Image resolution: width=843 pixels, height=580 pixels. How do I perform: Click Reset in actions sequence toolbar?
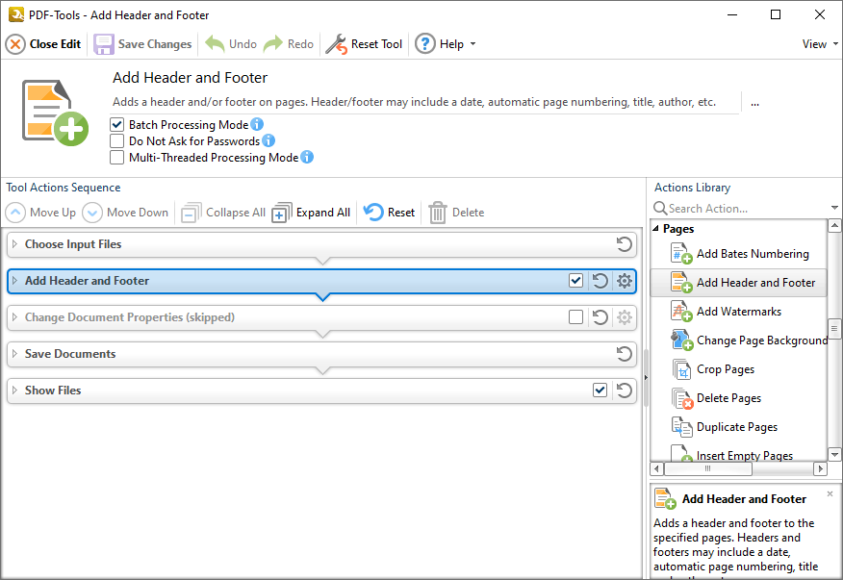(389, 213)
